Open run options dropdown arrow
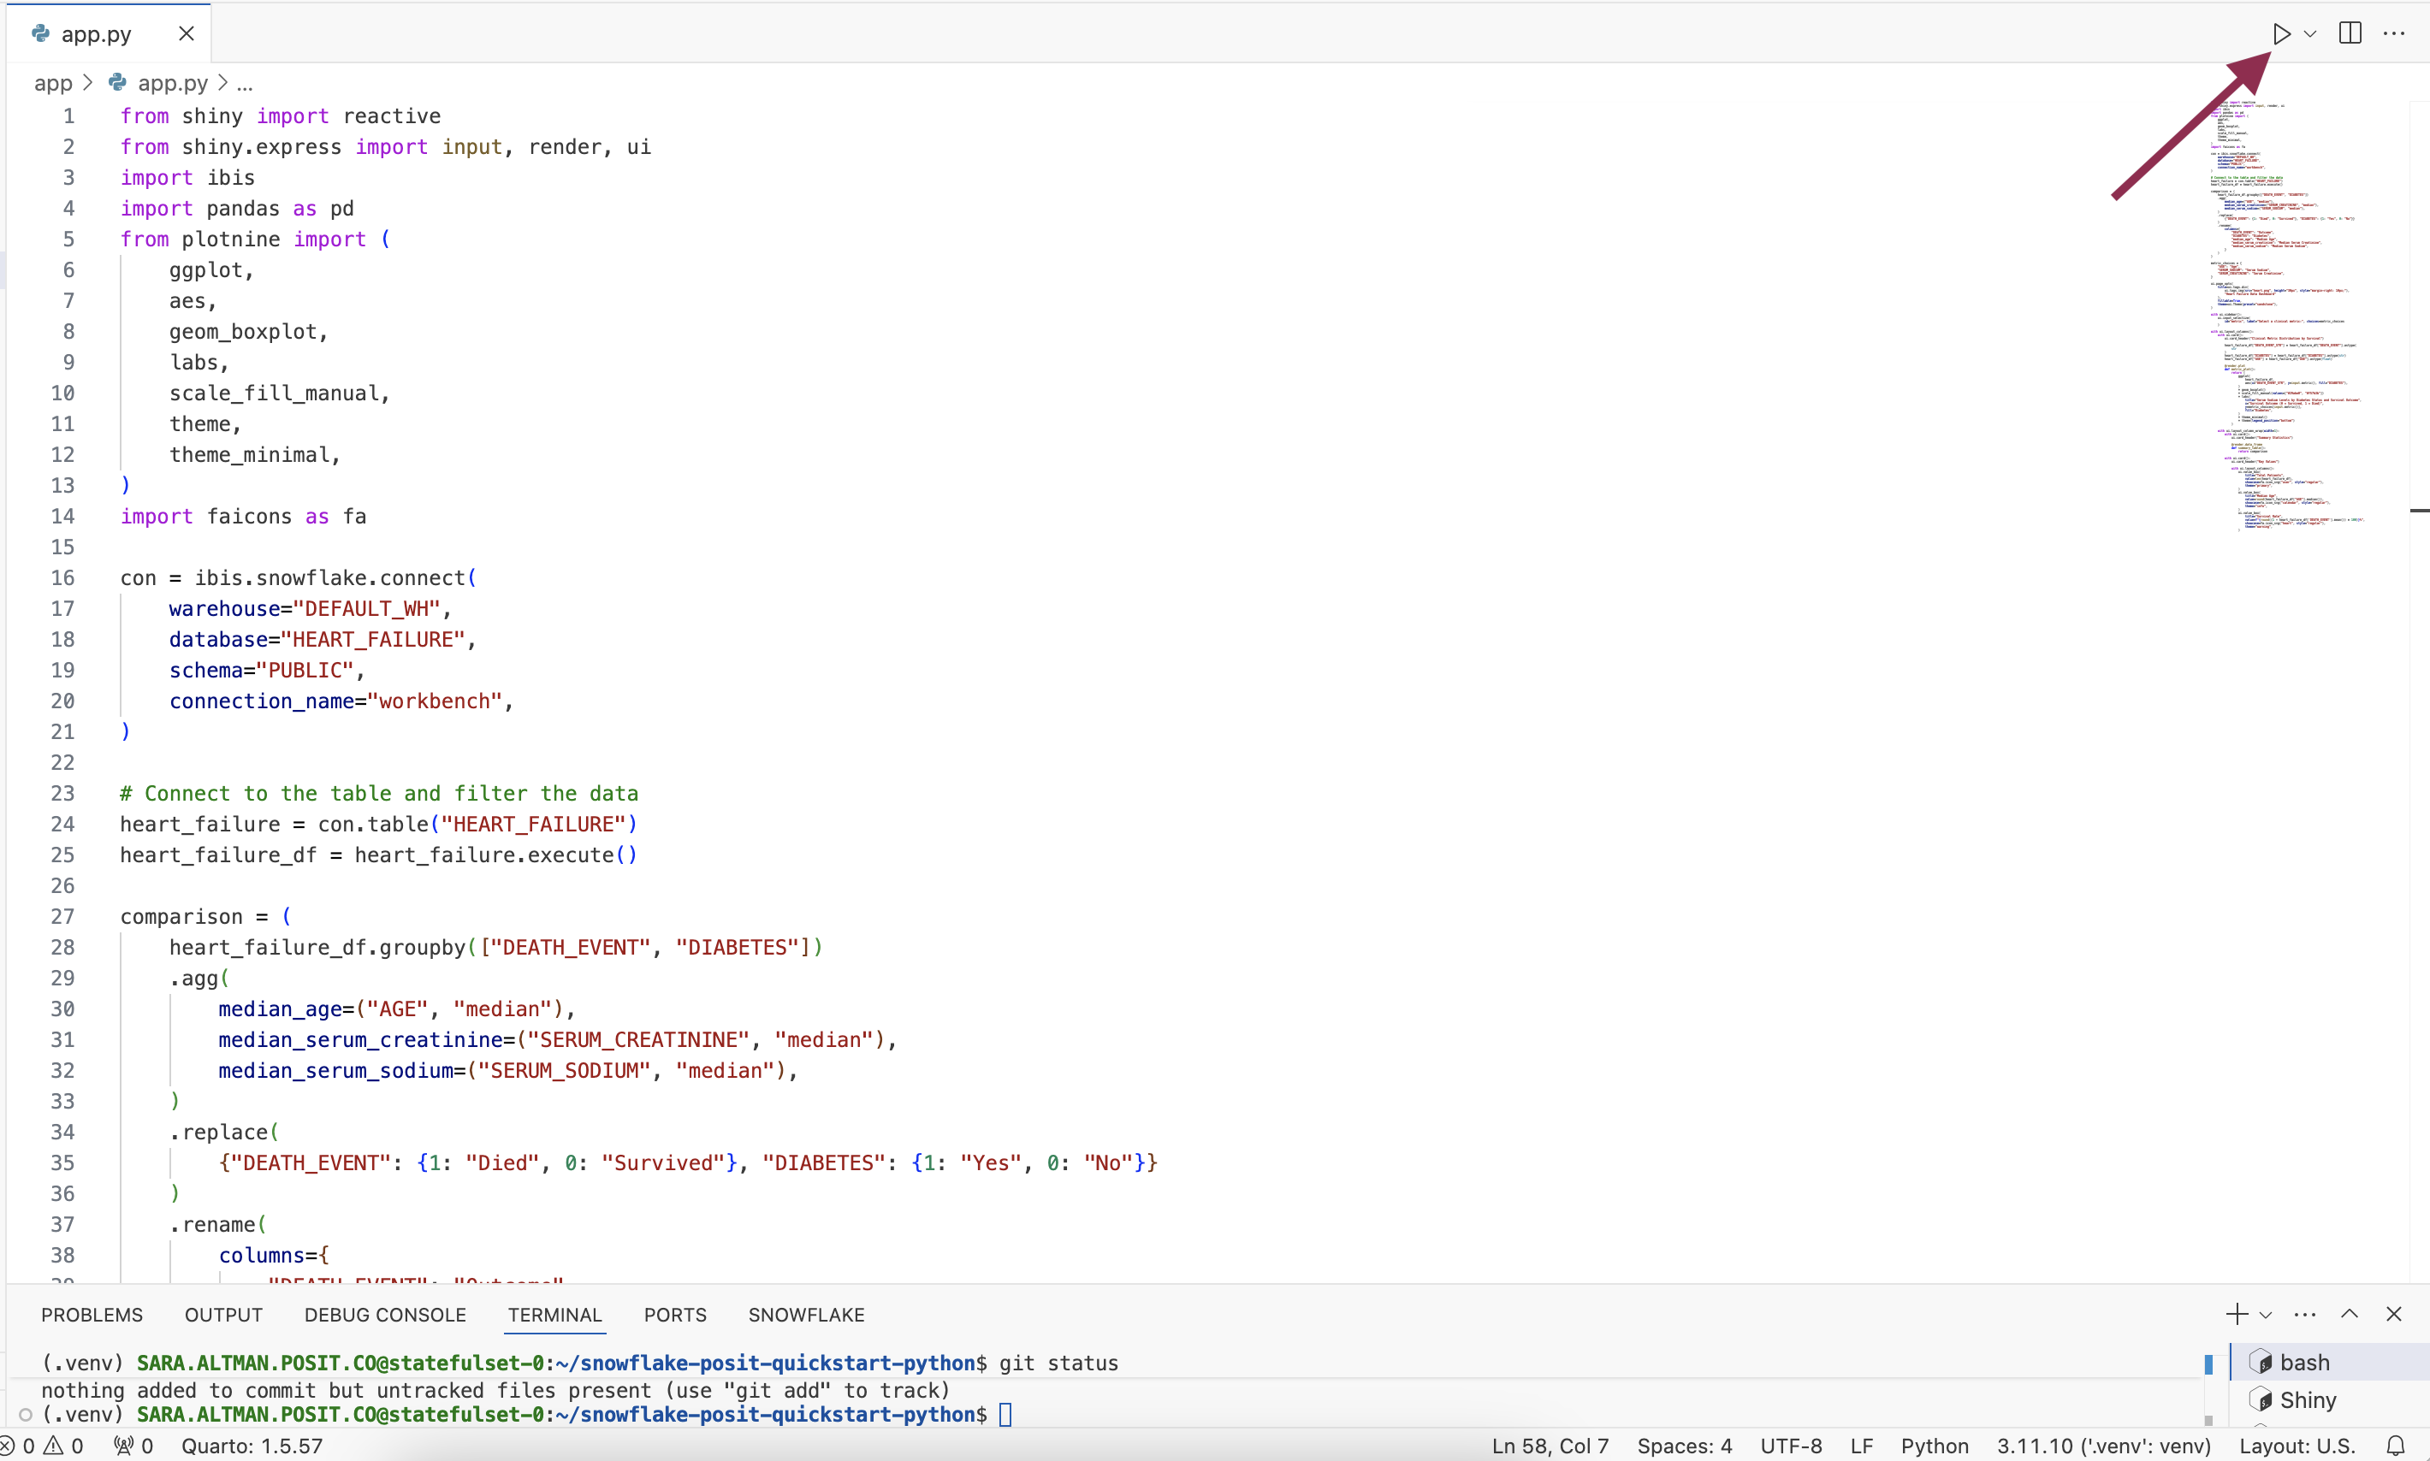The height and width of the screenshot is (1461, 2430). [2310, 33]
